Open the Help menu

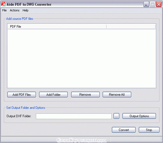coord(25,11)
